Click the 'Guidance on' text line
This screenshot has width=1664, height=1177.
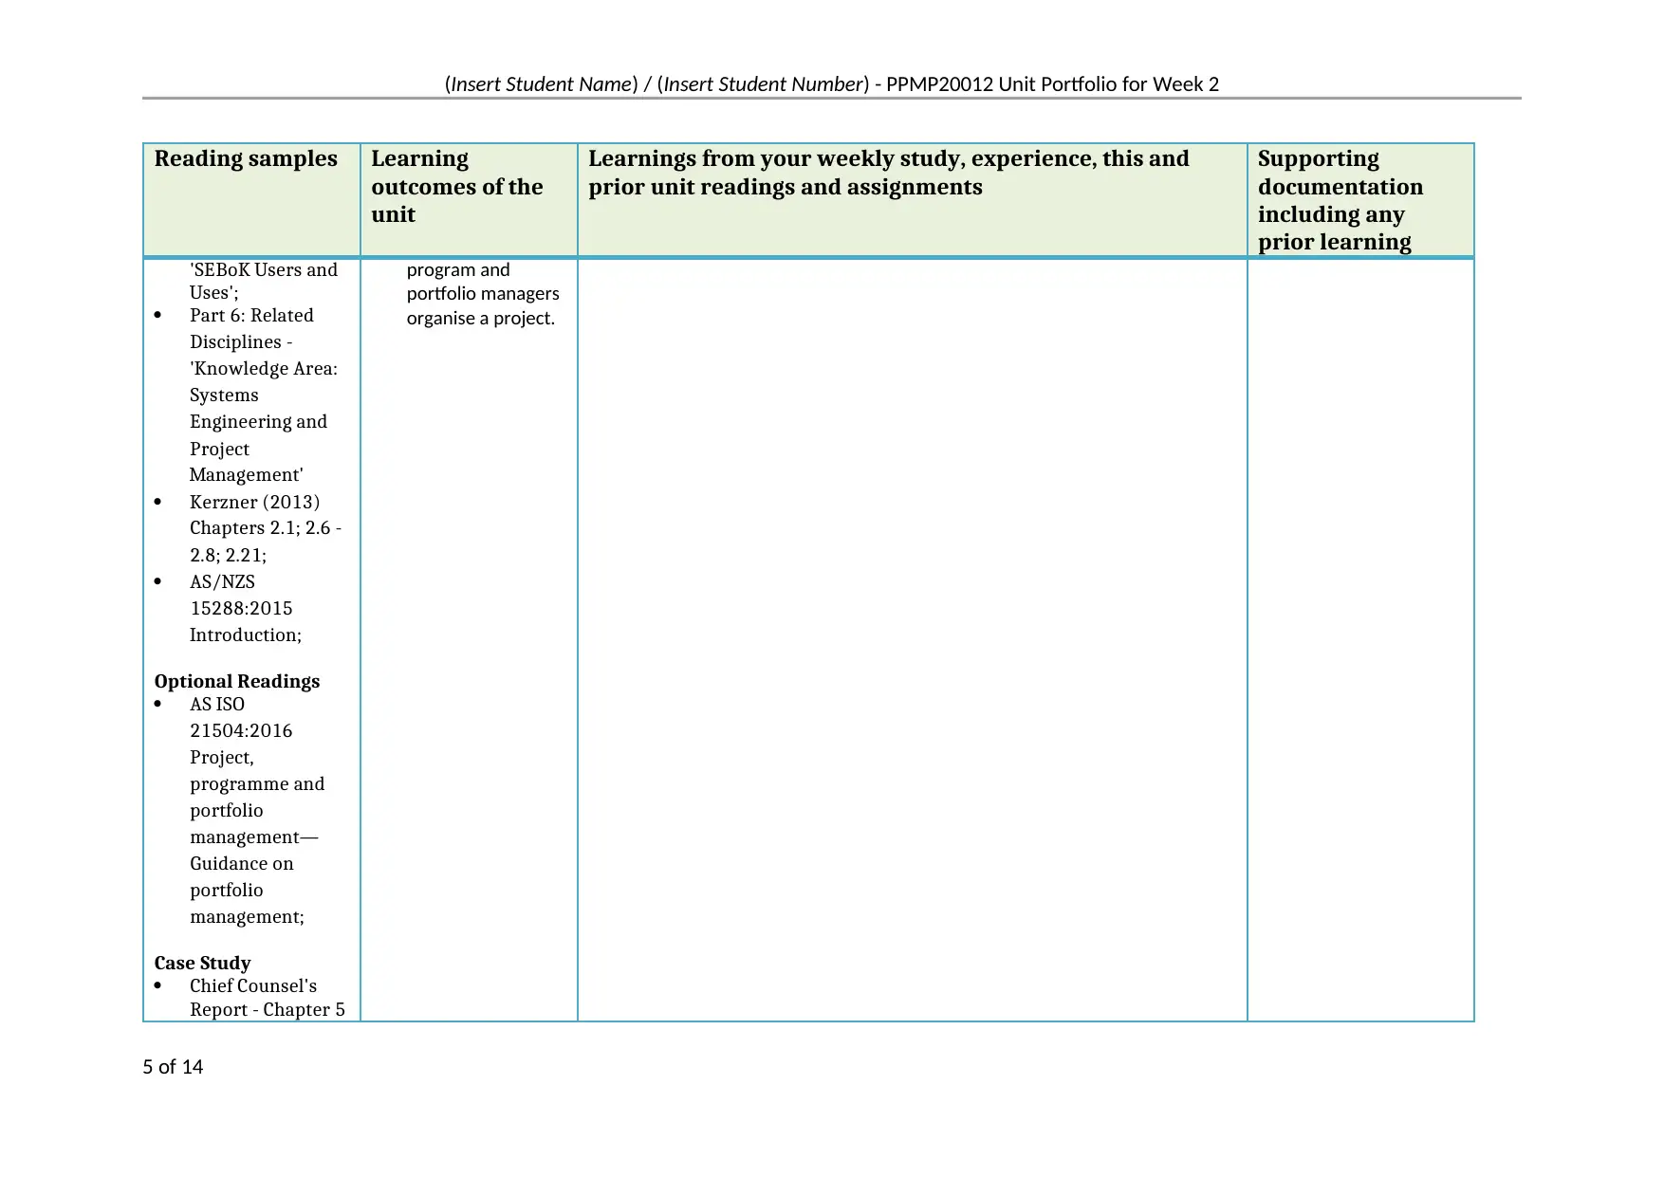tap(241, 863)
